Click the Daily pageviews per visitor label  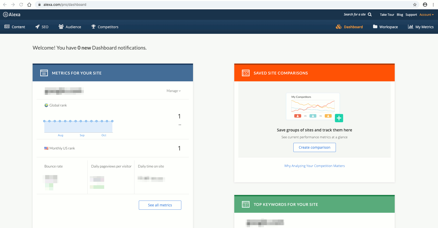(x=111, y=166)
